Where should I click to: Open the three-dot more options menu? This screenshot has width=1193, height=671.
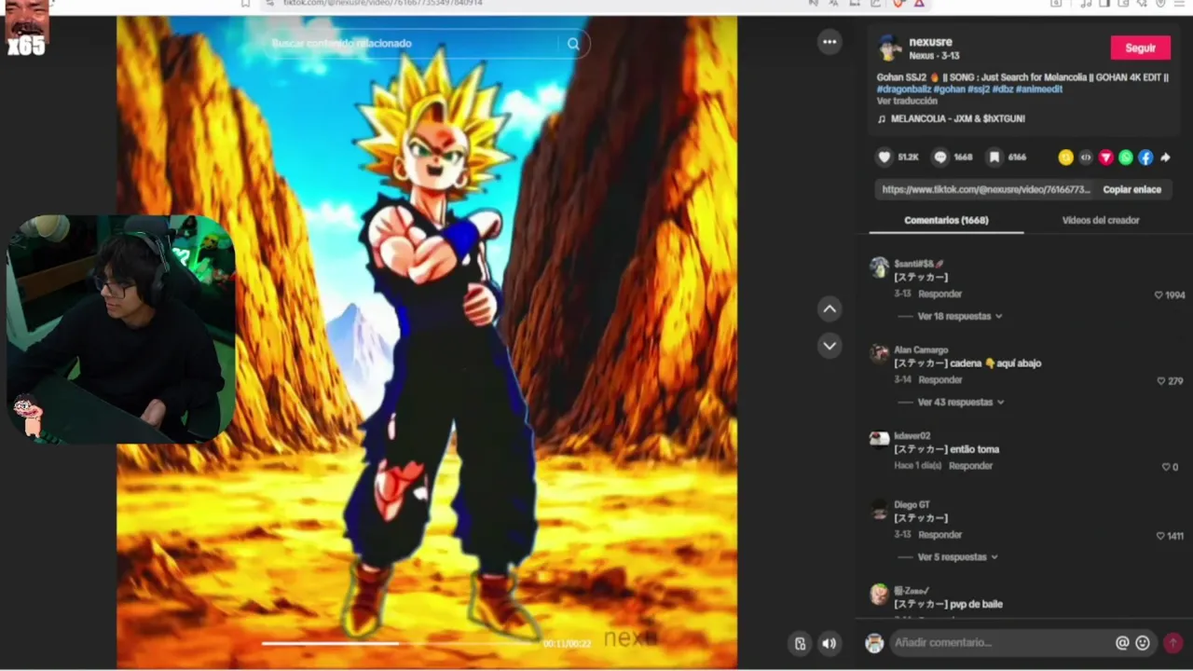point(830,42)
